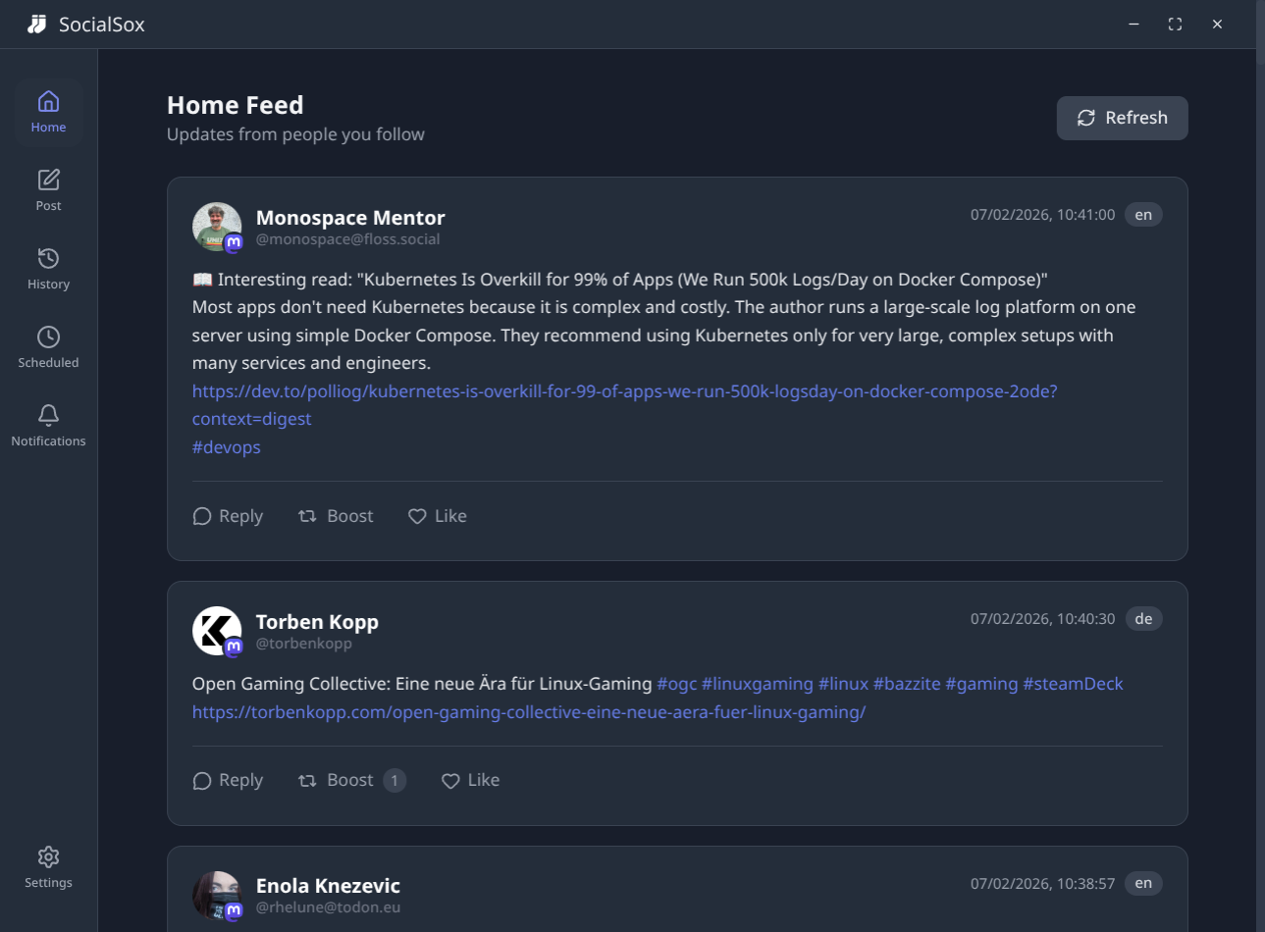The width and height of the screenshot is (1265, 932).
Task: Reply to Monospace Mentor's post
Action: click(228, 516)
